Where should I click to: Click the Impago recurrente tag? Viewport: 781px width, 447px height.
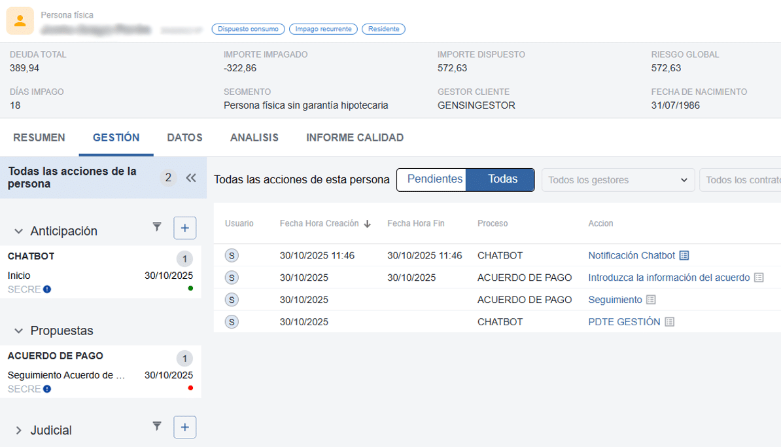pos(323,29)
